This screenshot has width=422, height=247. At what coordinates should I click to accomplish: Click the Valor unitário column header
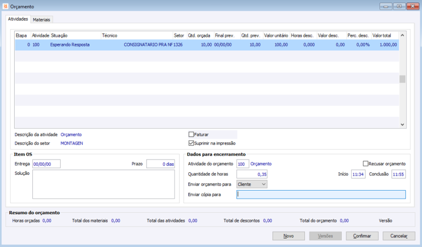pos(276,35)
